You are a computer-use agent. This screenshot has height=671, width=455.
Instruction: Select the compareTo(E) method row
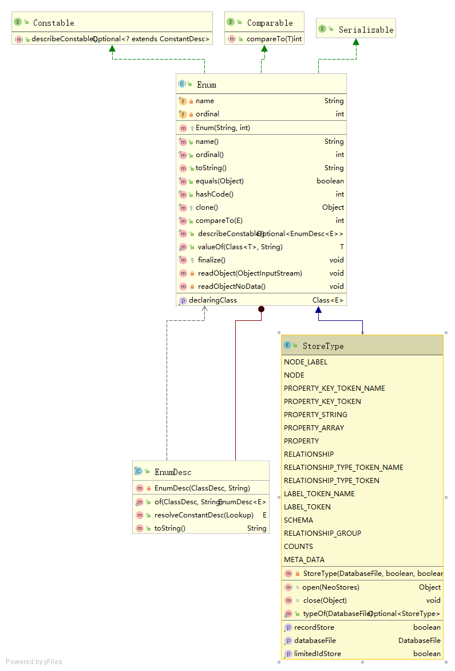coord(262,221)
